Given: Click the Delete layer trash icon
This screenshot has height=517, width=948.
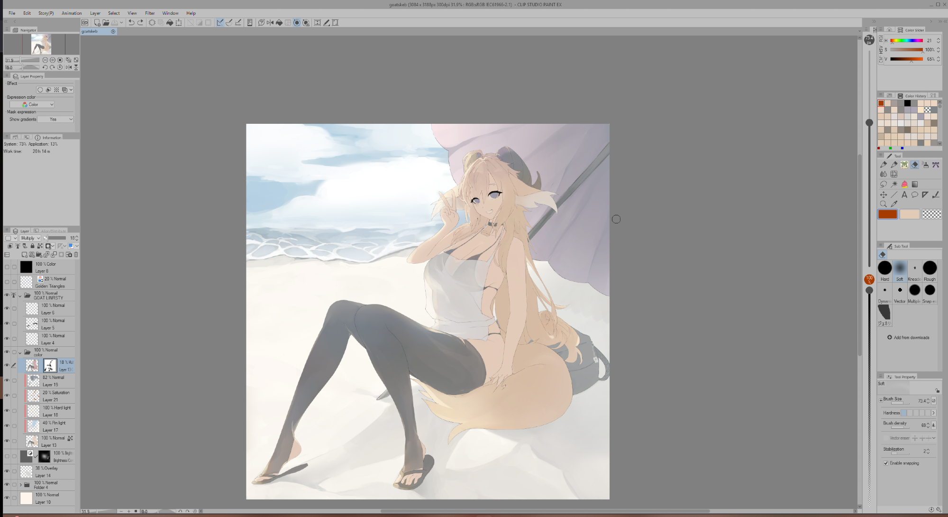Looking at the screenshot, I should tap(76, 255).
